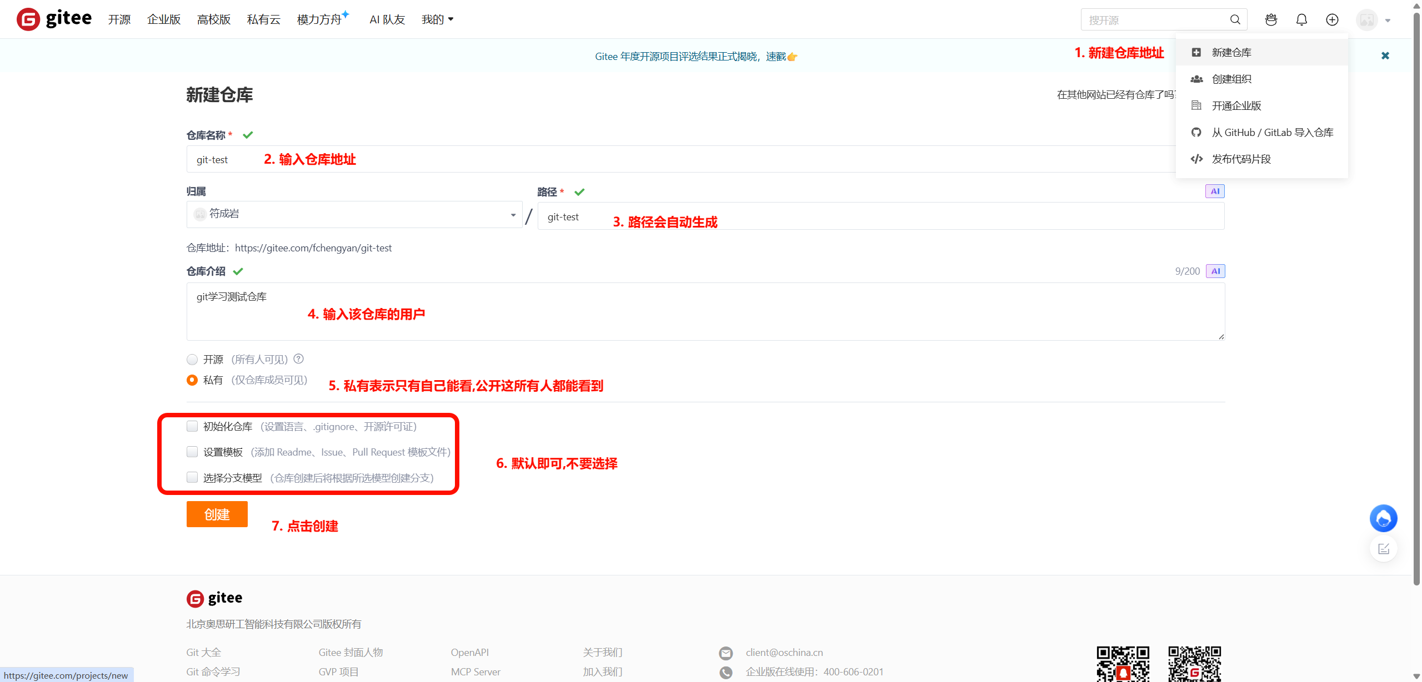
Task: Open the floating blue support chat icon
Action: point(1383,518)
